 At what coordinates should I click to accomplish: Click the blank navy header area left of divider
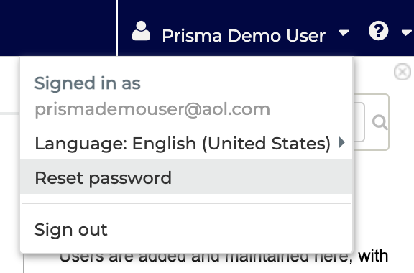coord(58,28)
